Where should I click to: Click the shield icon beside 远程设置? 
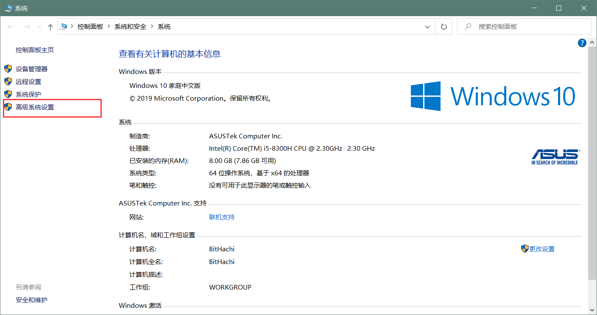(x=8, y=82)
